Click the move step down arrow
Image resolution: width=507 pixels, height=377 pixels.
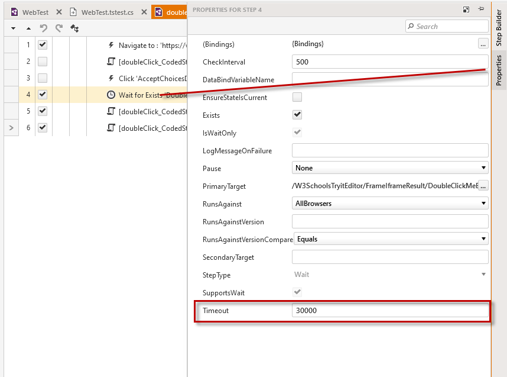(13, 28)
